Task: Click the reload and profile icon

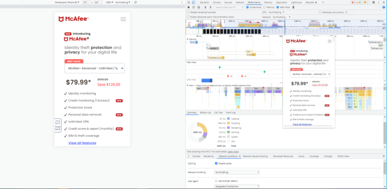Action: click(193, 7)
